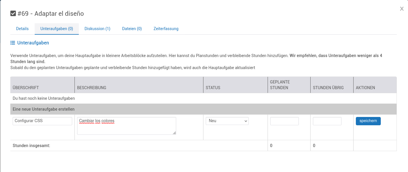Click the ÜBERSCHRIFT column header
The image size is (408, 172).
(26, 88)
